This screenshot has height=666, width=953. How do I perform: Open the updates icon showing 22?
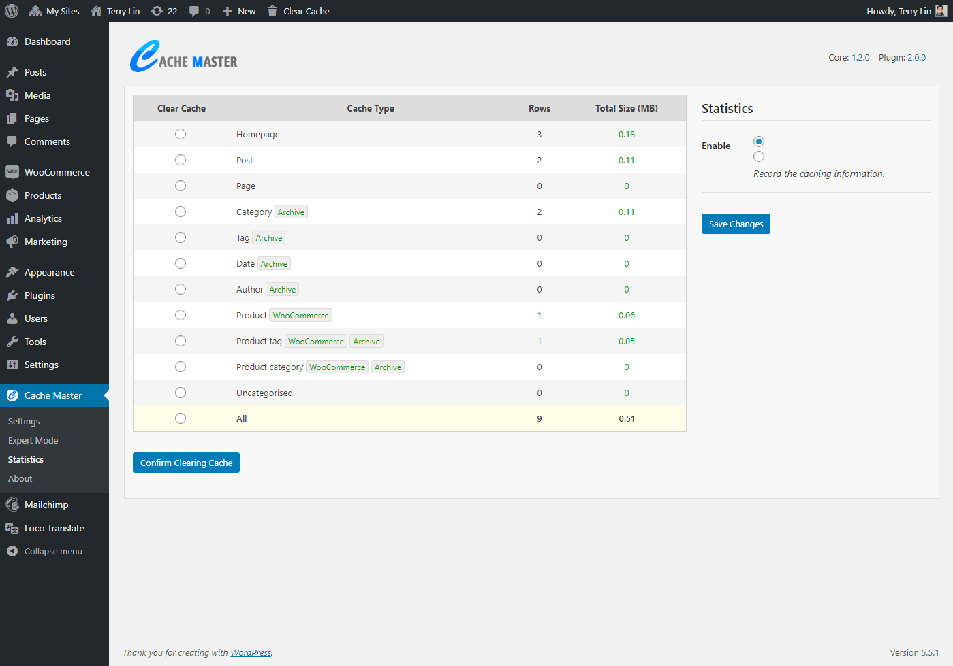pos(157,11)
